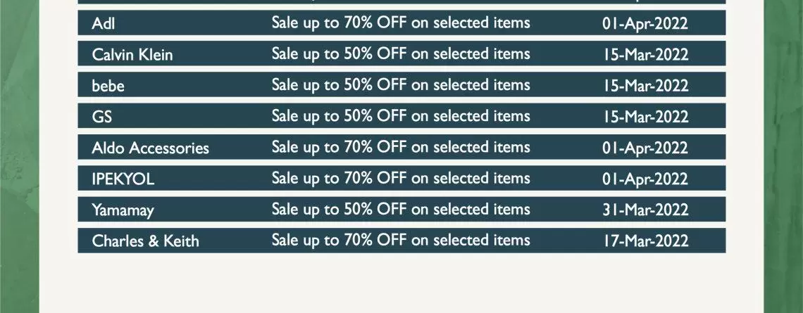The image size is (803, 313).
Task: Open the Charles & Keith brand entry
Action: [145, 241]
